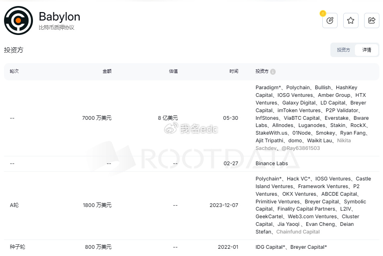This screenshot has width=383, height=256.
Task: Open the Framework Ventures investor link
Action: pyautogui.click(x=323, y=186)
